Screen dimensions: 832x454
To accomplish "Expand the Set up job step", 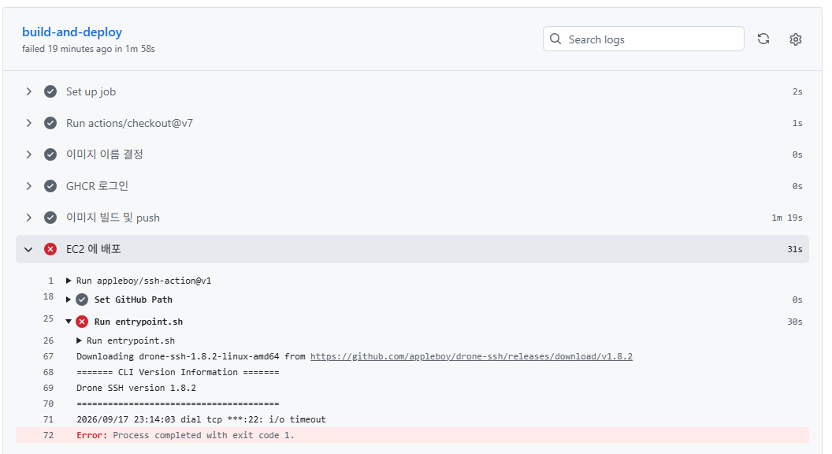I will point(28,91).
